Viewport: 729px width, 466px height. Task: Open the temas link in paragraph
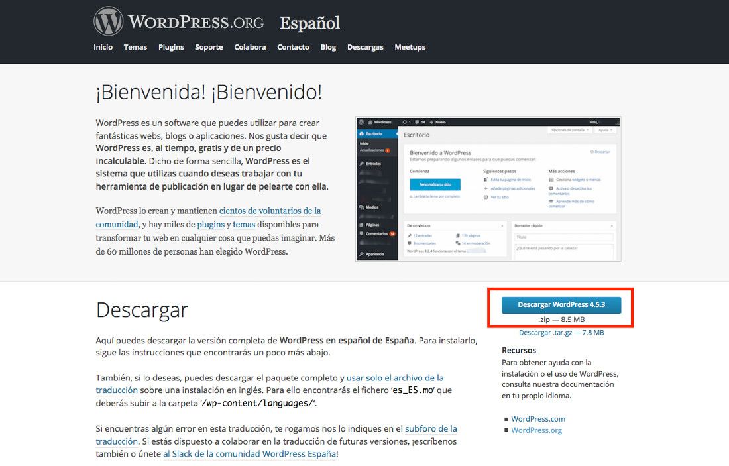pyautogui.click(x=244, y=224)
